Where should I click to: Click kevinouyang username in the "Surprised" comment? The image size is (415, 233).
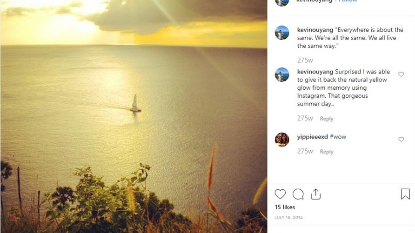(x=315, y=72)
